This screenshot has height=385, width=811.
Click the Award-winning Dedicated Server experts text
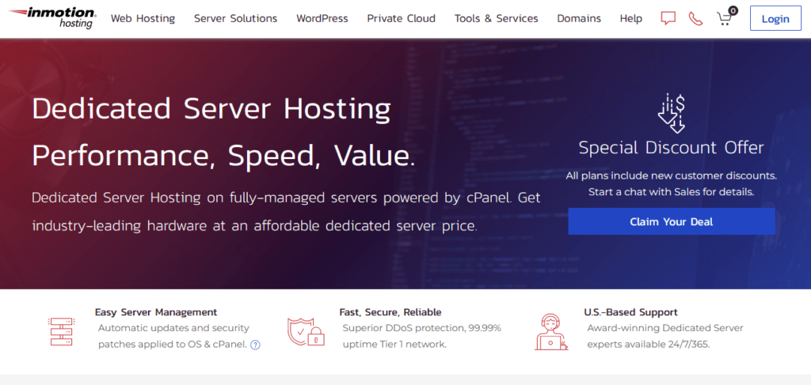[665, 336]
